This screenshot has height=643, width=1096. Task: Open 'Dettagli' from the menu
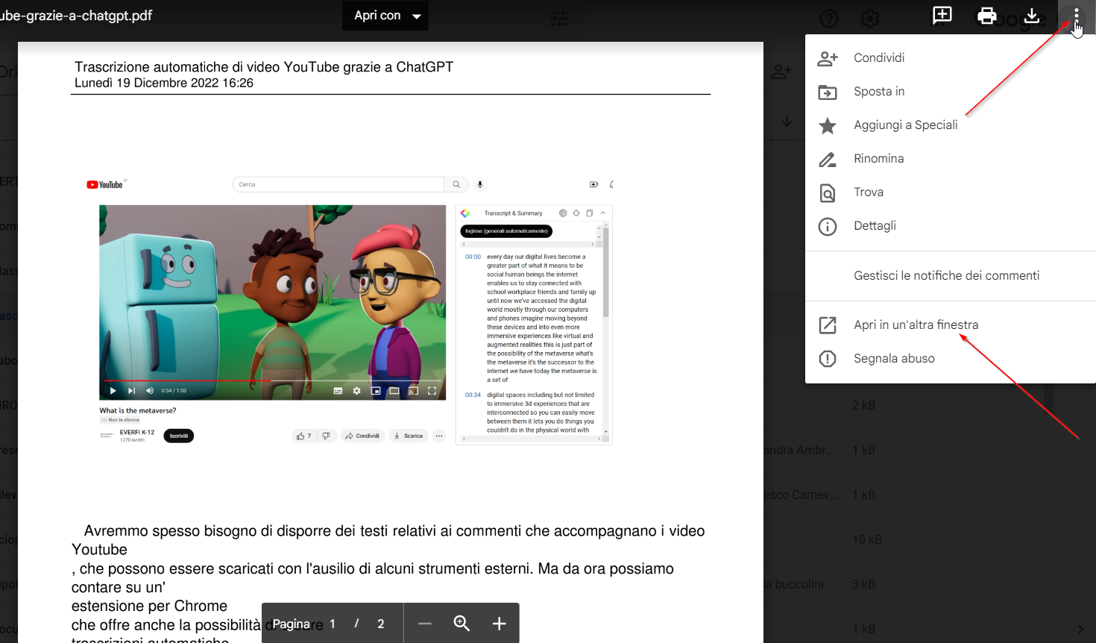click(951, 225)
